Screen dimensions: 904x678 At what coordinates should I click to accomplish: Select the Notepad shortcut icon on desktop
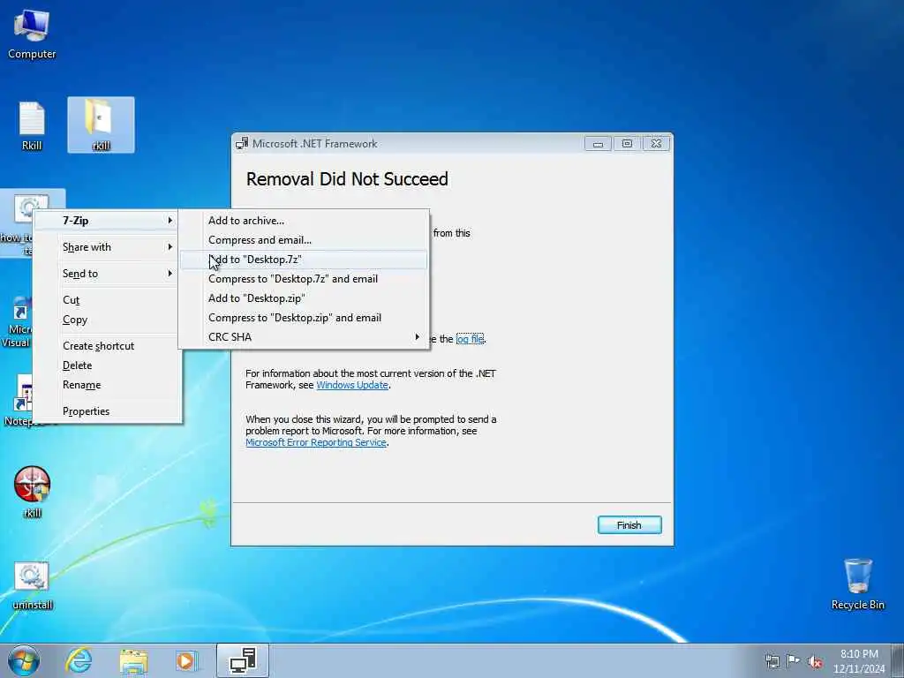click(18, 401)
